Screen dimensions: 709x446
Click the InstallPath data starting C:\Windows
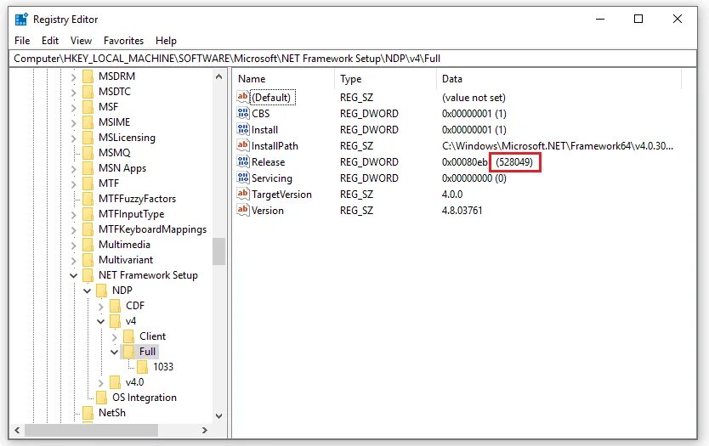(558, 146)
